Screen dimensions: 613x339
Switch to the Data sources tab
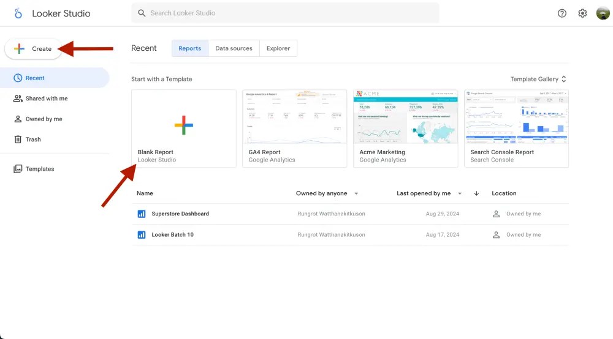[x=234, y=48]
